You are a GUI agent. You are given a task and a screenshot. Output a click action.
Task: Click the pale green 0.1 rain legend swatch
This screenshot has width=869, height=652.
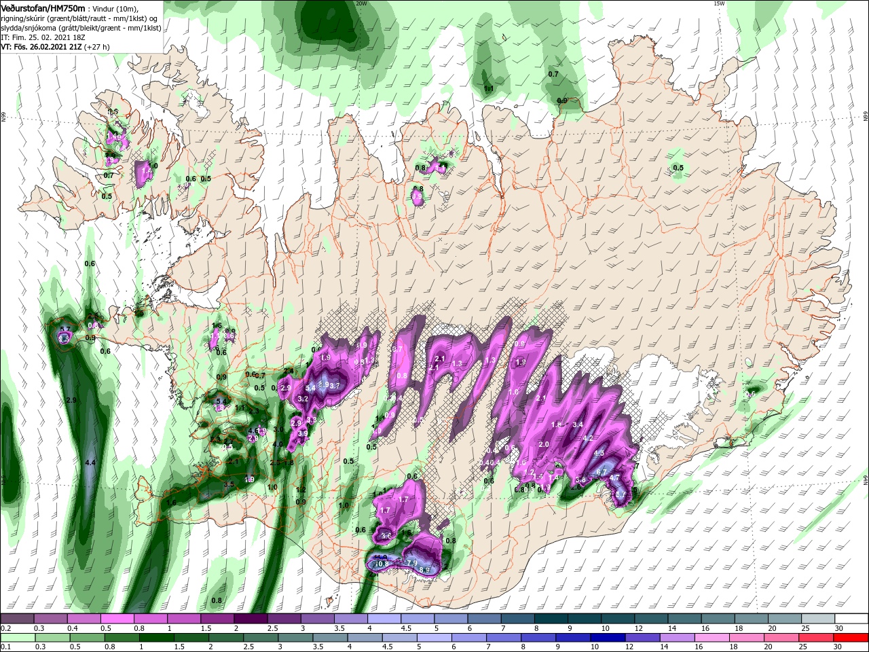click(18, 638)
